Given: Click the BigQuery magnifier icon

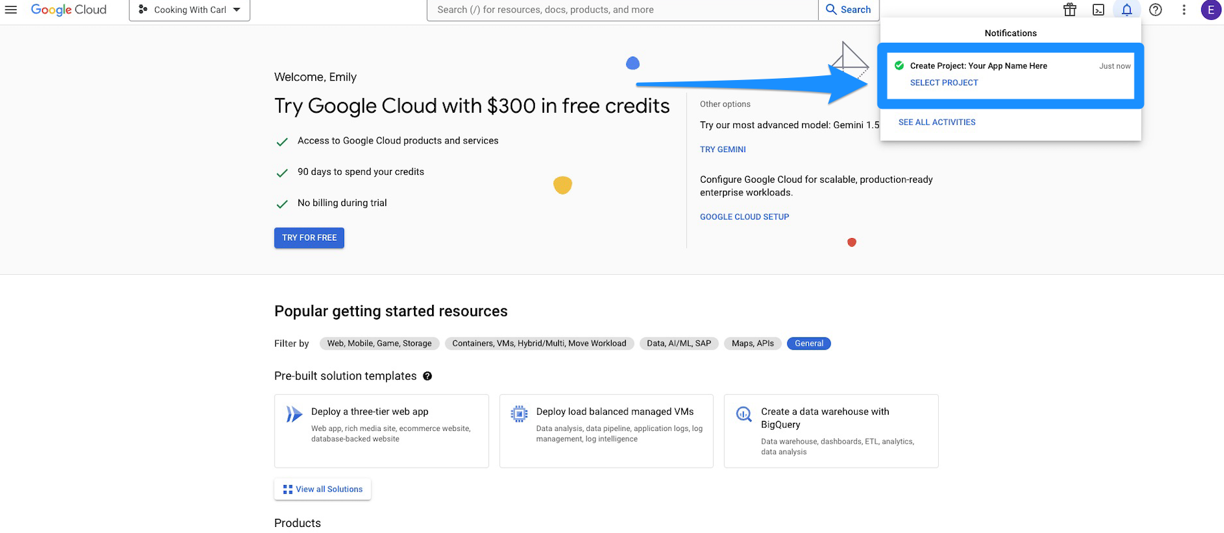Looking at the screenshot, I should tap(744, 414).
